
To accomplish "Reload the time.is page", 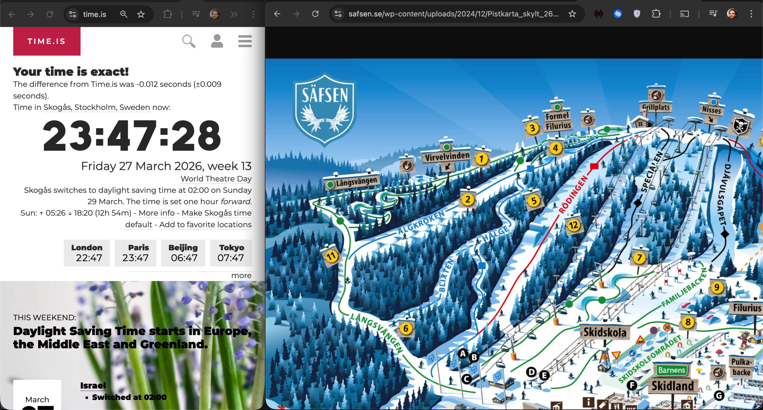I will click(50, 14).
